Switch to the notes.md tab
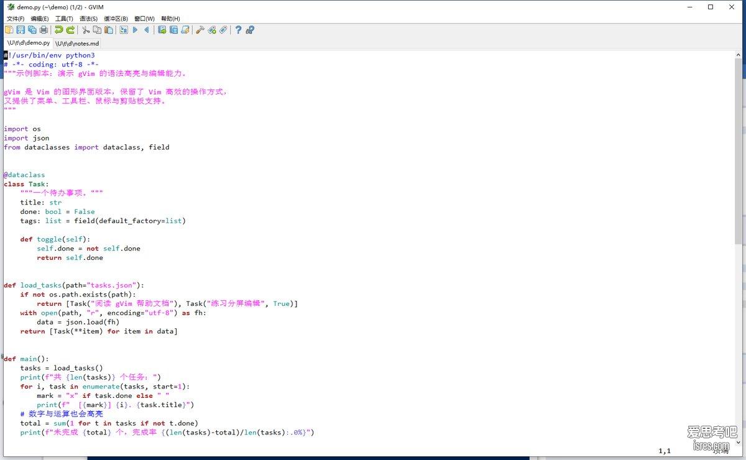The image size is (746, 460). click(x=77, y=44)
